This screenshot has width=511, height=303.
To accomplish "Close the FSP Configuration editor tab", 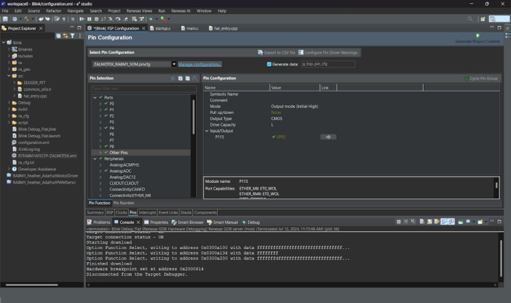I will [x=143, y=28].
